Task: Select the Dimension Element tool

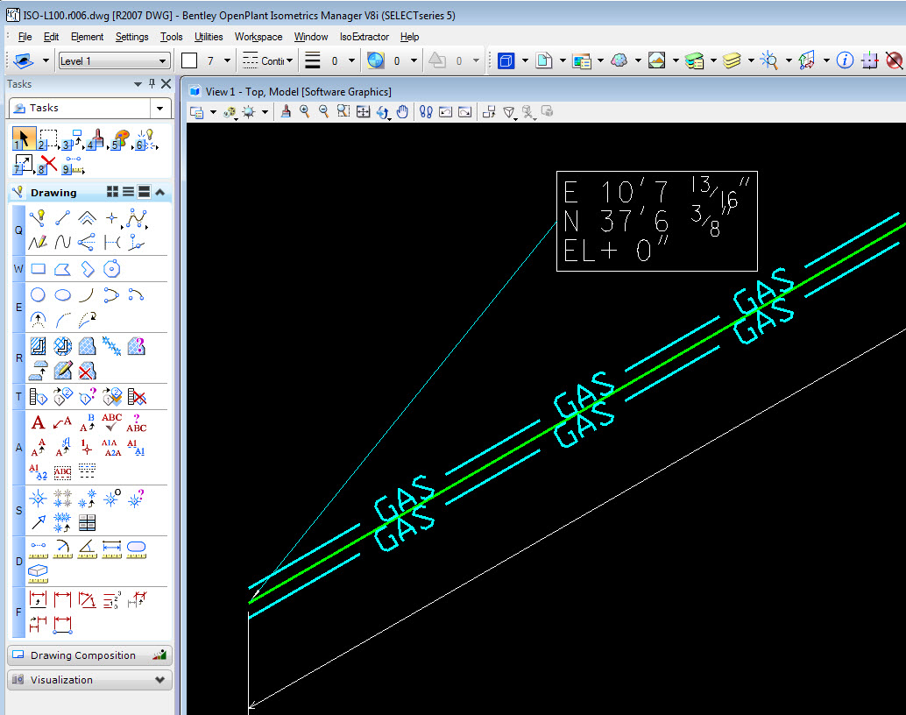Action: (x=39, y=600)
